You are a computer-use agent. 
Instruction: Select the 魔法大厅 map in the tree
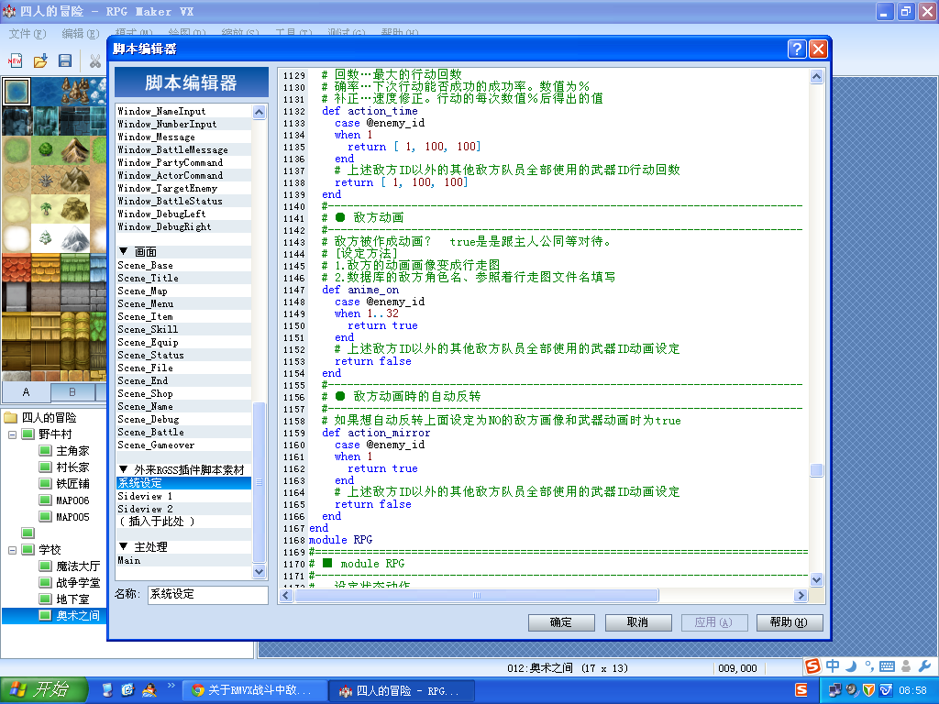[x=78, y=566]
